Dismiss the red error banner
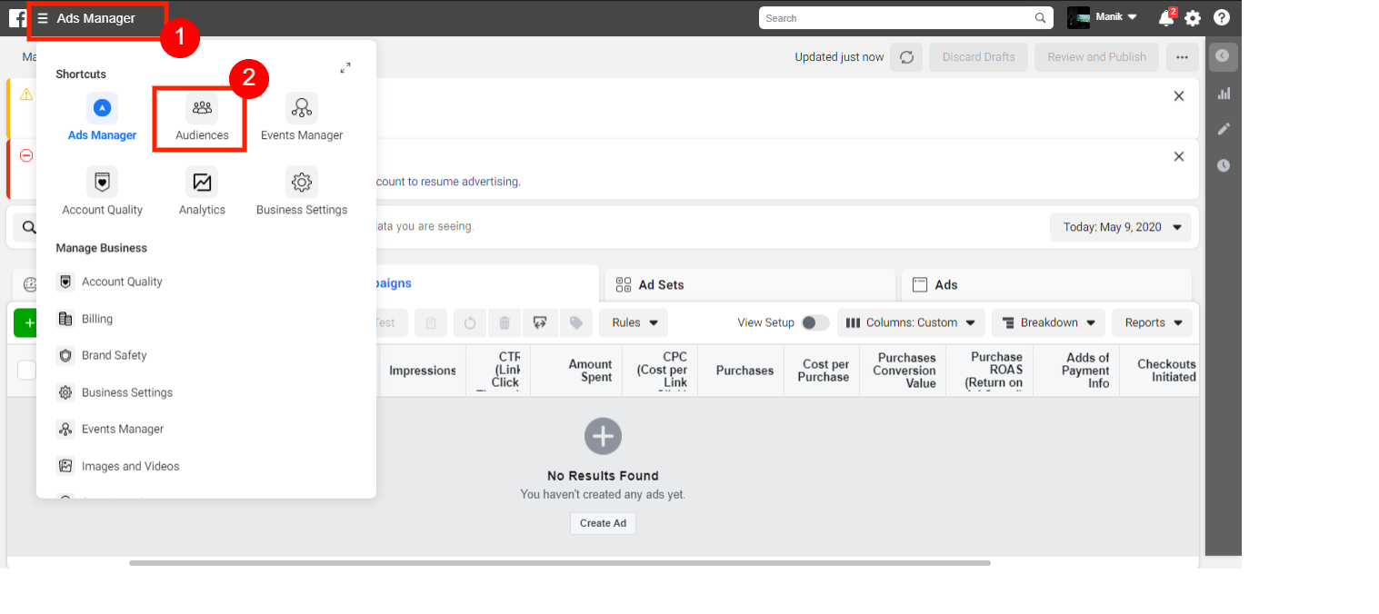 1179,156
